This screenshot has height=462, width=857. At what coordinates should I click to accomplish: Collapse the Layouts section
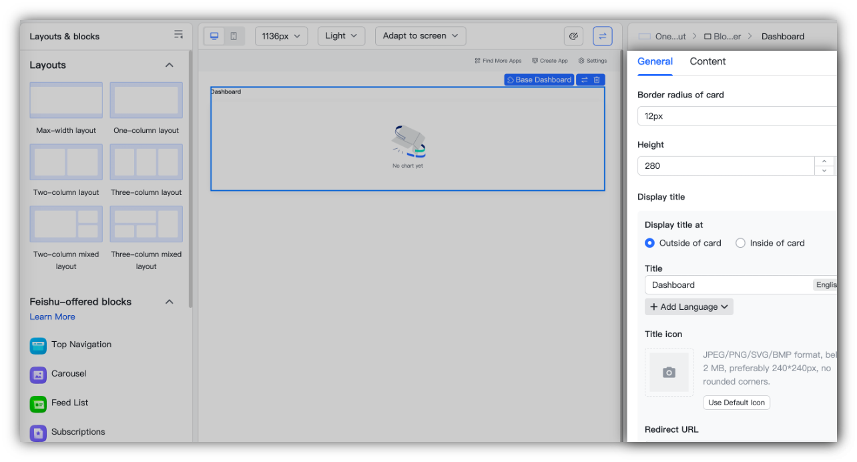[x=170, y=65]
